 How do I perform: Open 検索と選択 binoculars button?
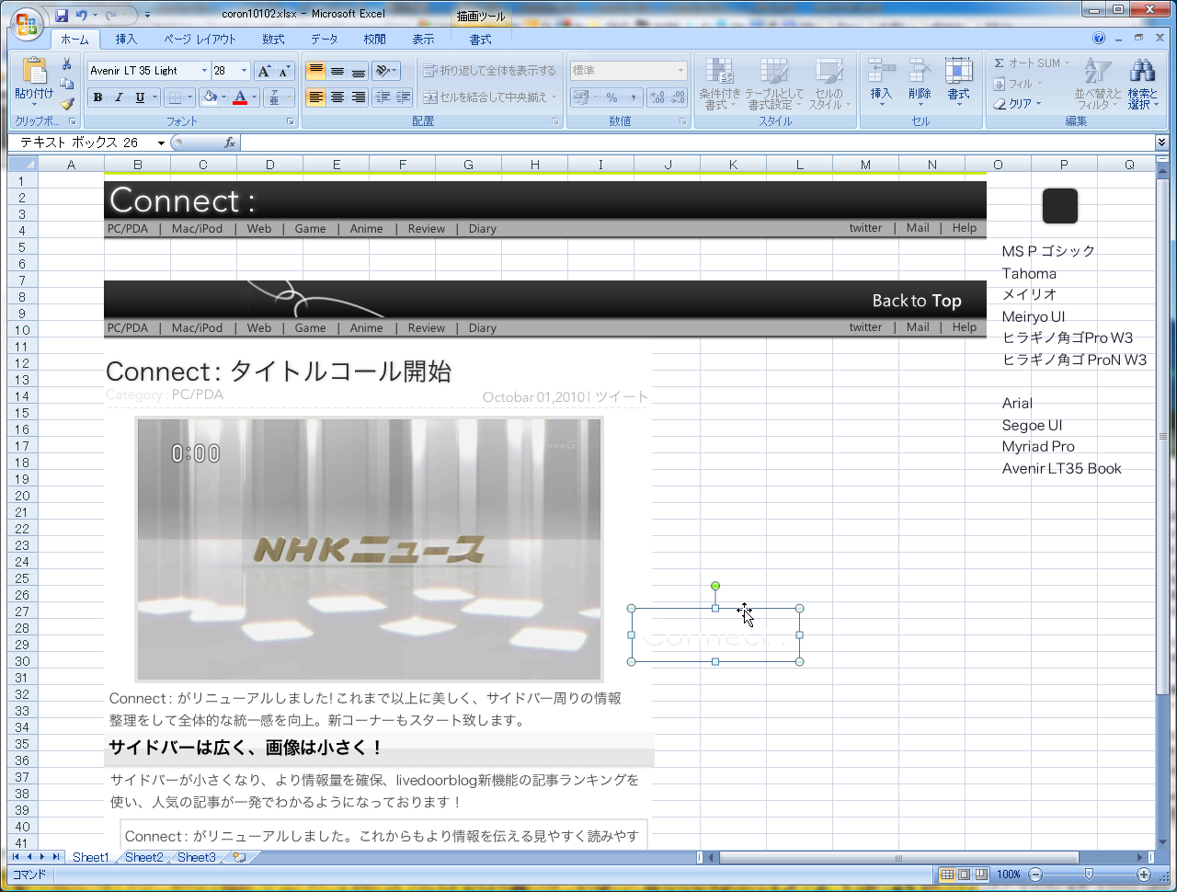1143,85
